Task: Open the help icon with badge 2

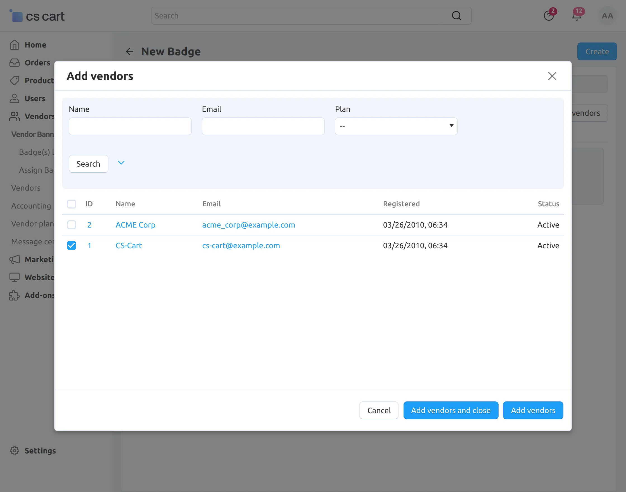Action: point(548,16)
